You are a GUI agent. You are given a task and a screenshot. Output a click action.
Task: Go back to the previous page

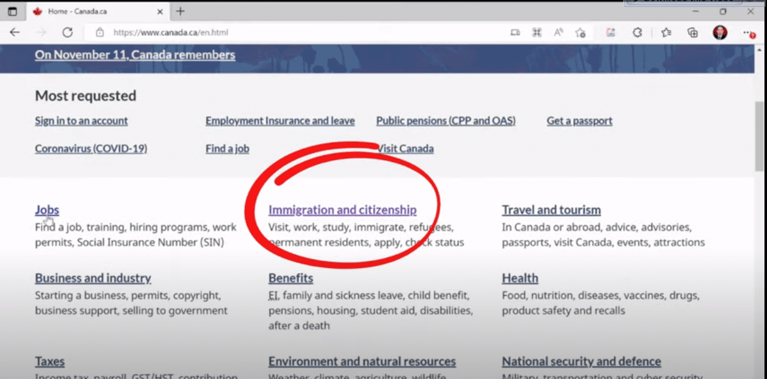point(15,33)
